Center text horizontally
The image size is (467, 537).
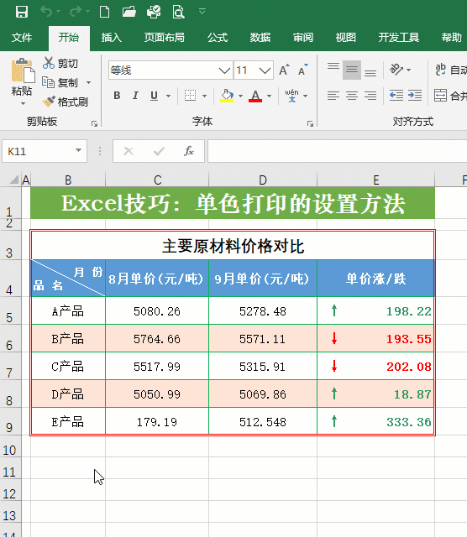(352, 96)
